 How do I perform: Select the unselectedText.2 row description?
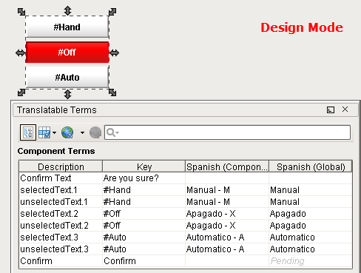(61, 226)
